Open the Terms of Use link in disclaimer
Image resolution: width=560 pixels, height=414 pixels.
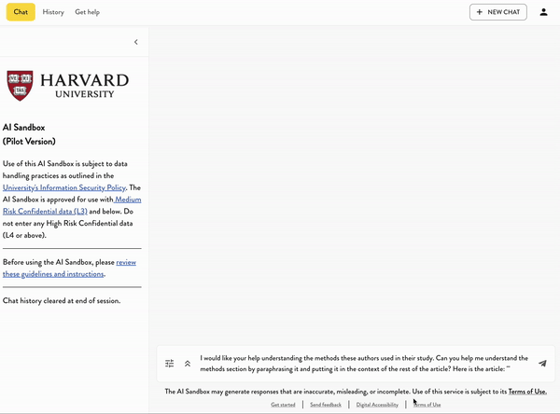pos(527,392)
